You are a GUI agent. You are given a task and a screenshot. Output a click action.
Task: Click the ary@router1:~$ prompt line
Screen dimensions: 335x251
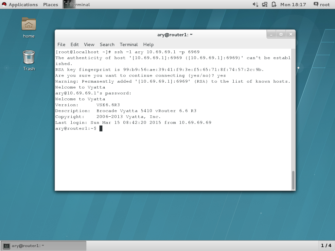pos(79,128)
